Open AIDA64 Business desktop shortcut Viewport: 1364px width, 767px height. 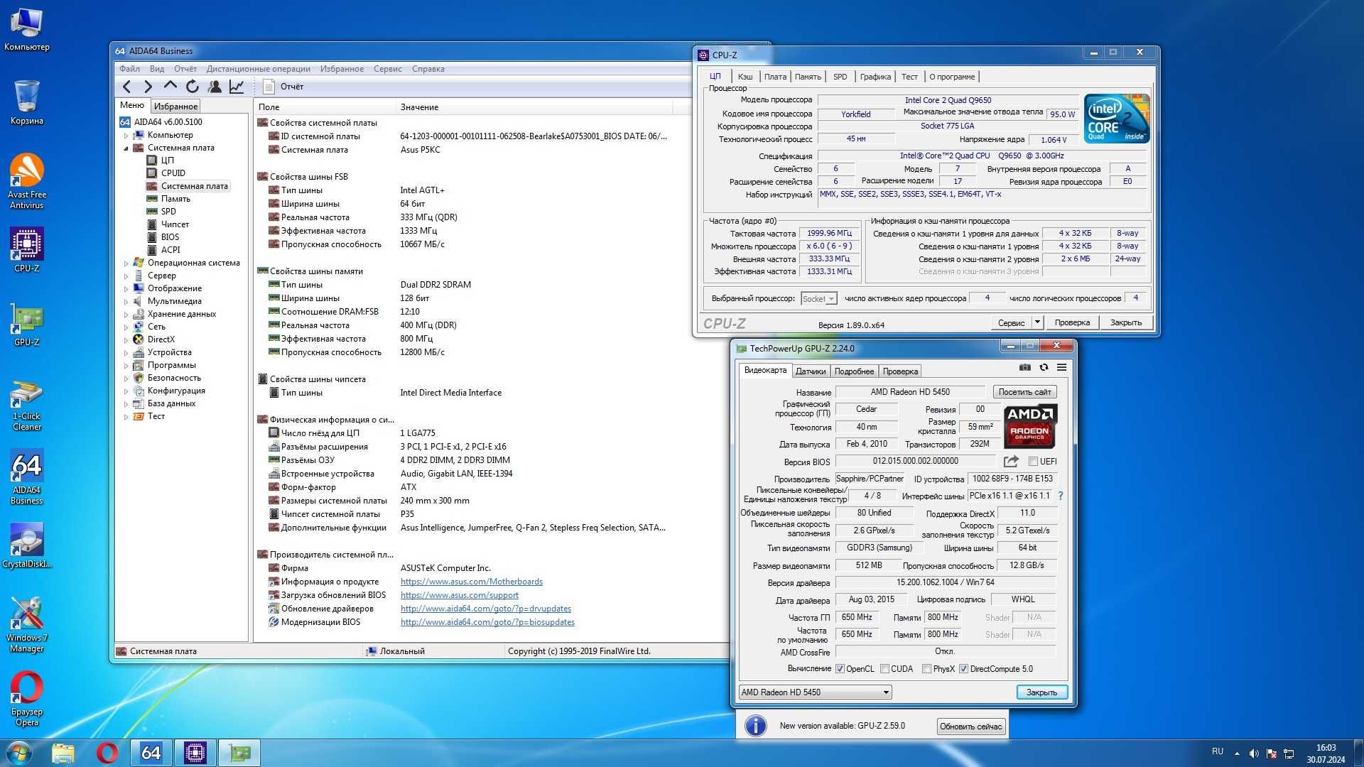[x=27, y=477]
